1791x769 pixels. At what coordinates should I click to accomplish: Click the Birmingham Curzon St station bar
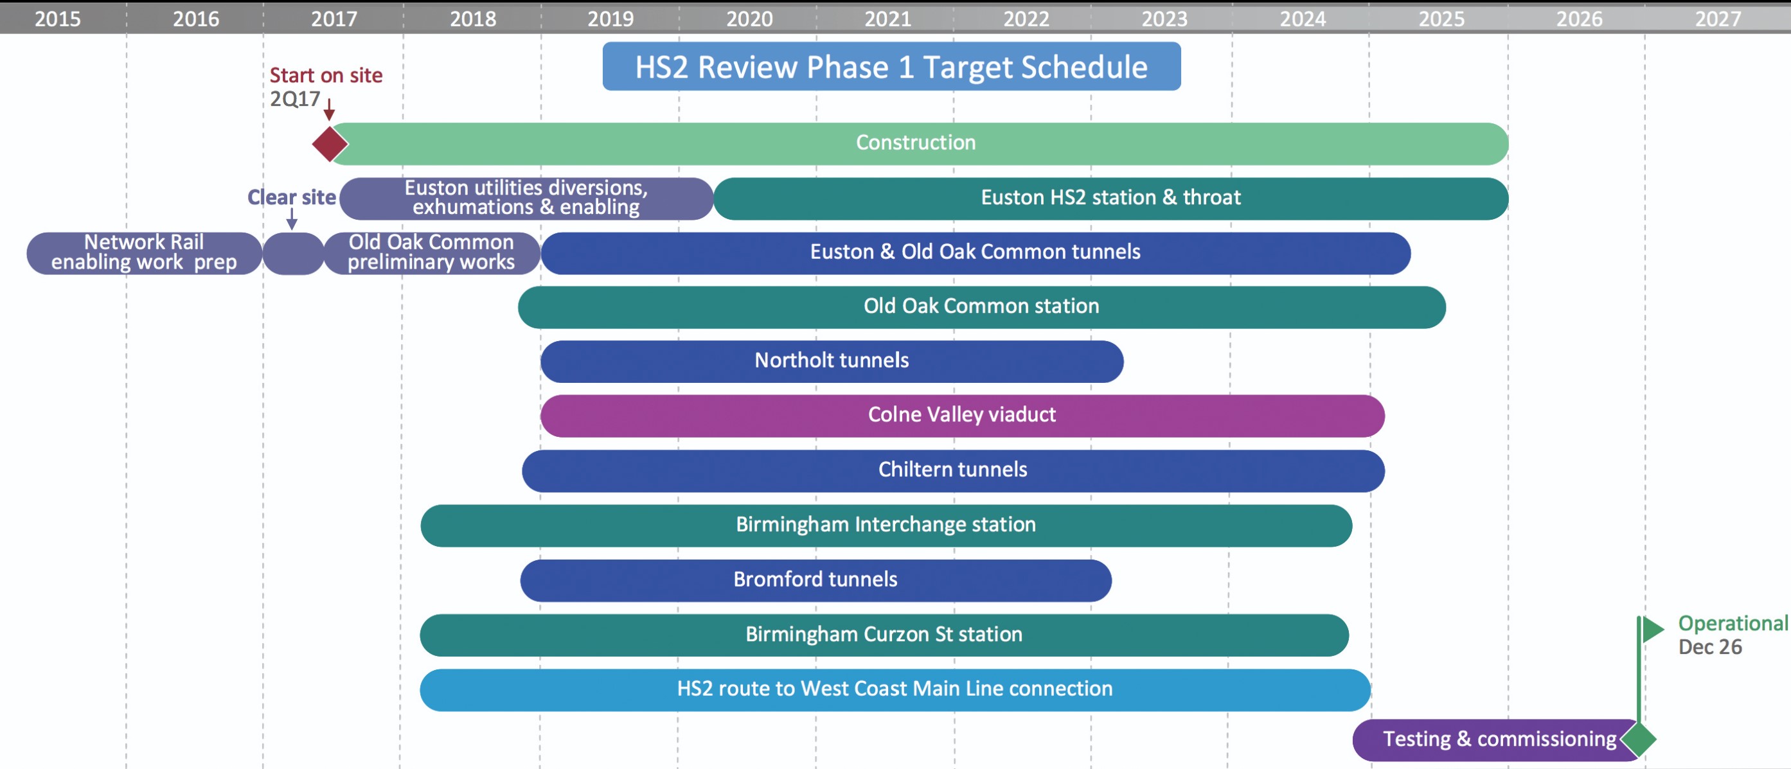coord(883,635)
